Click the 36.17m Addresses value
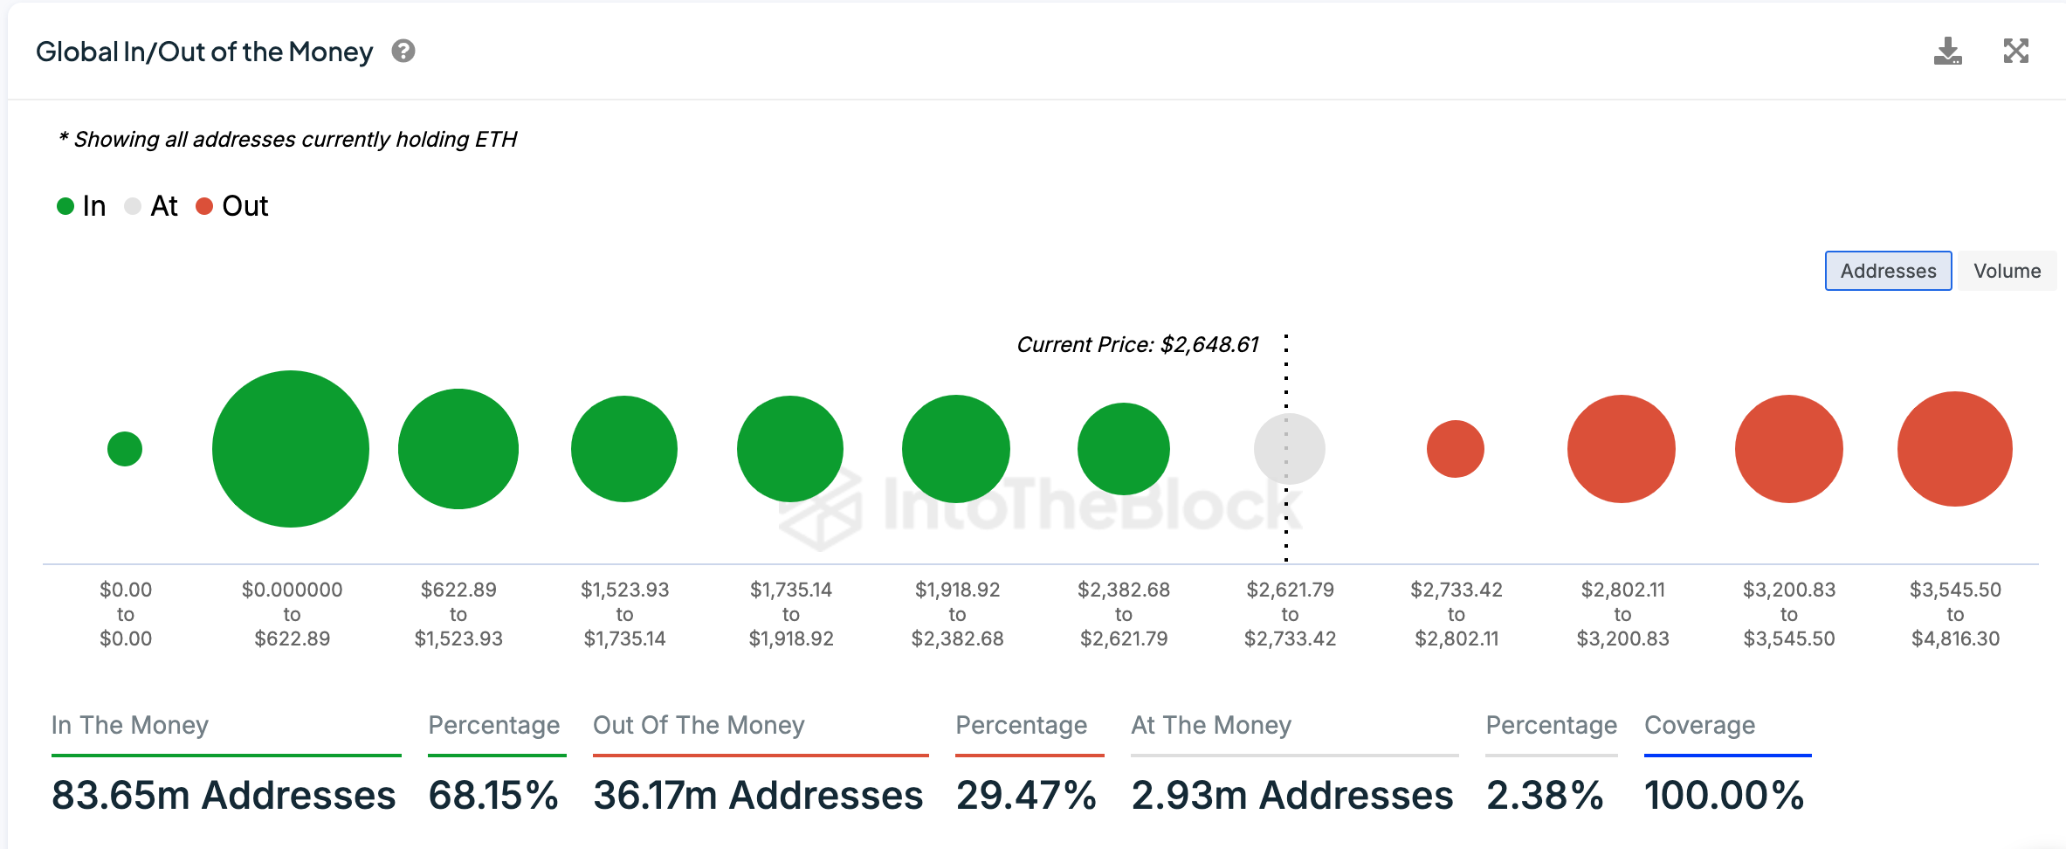This screenshot has width=2066, height=849. point(758,796)
